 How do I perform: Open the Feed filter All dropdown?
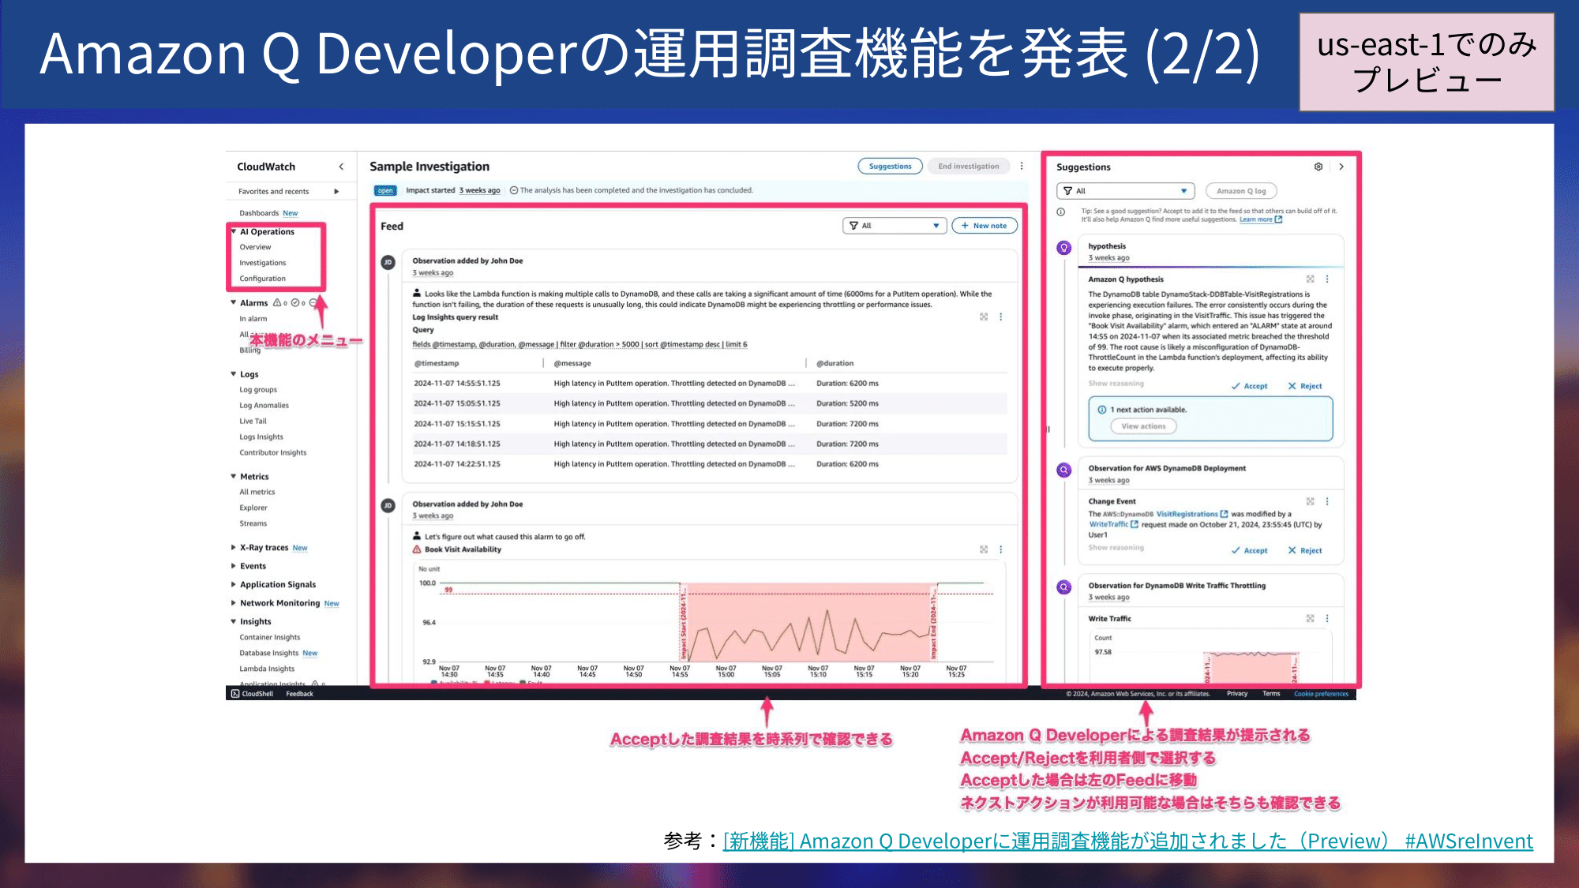pyautogui.click(x=895, y=226)
